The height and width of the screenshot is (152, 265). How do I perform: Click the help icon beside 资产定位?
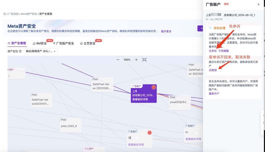[20, 51]
